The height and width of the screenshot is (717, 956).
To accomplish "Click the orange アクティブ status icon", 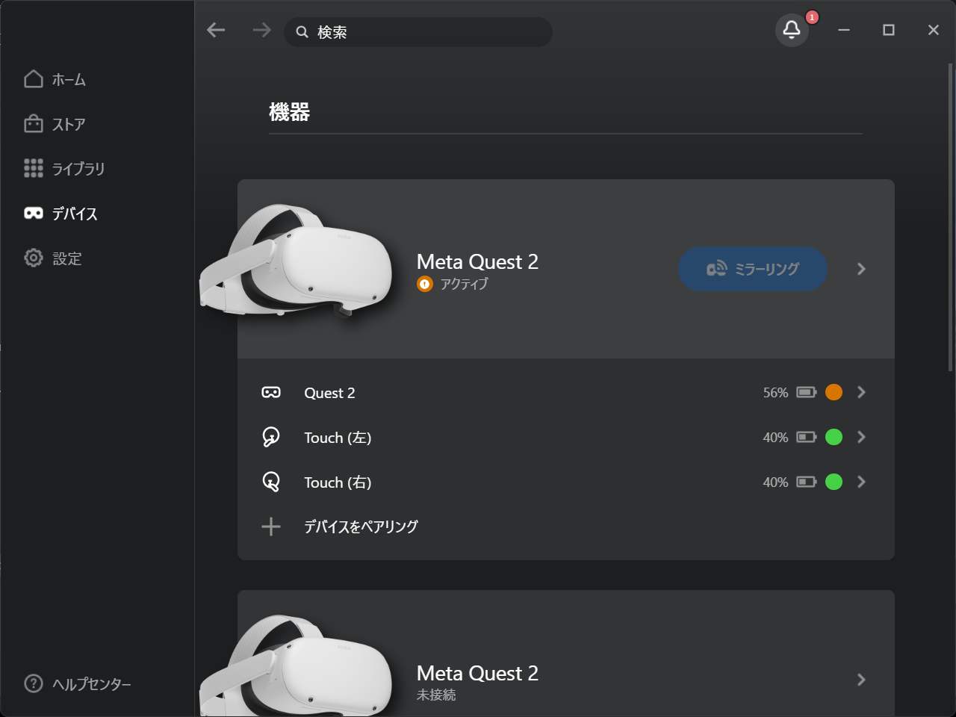I will tap(425, 284).
